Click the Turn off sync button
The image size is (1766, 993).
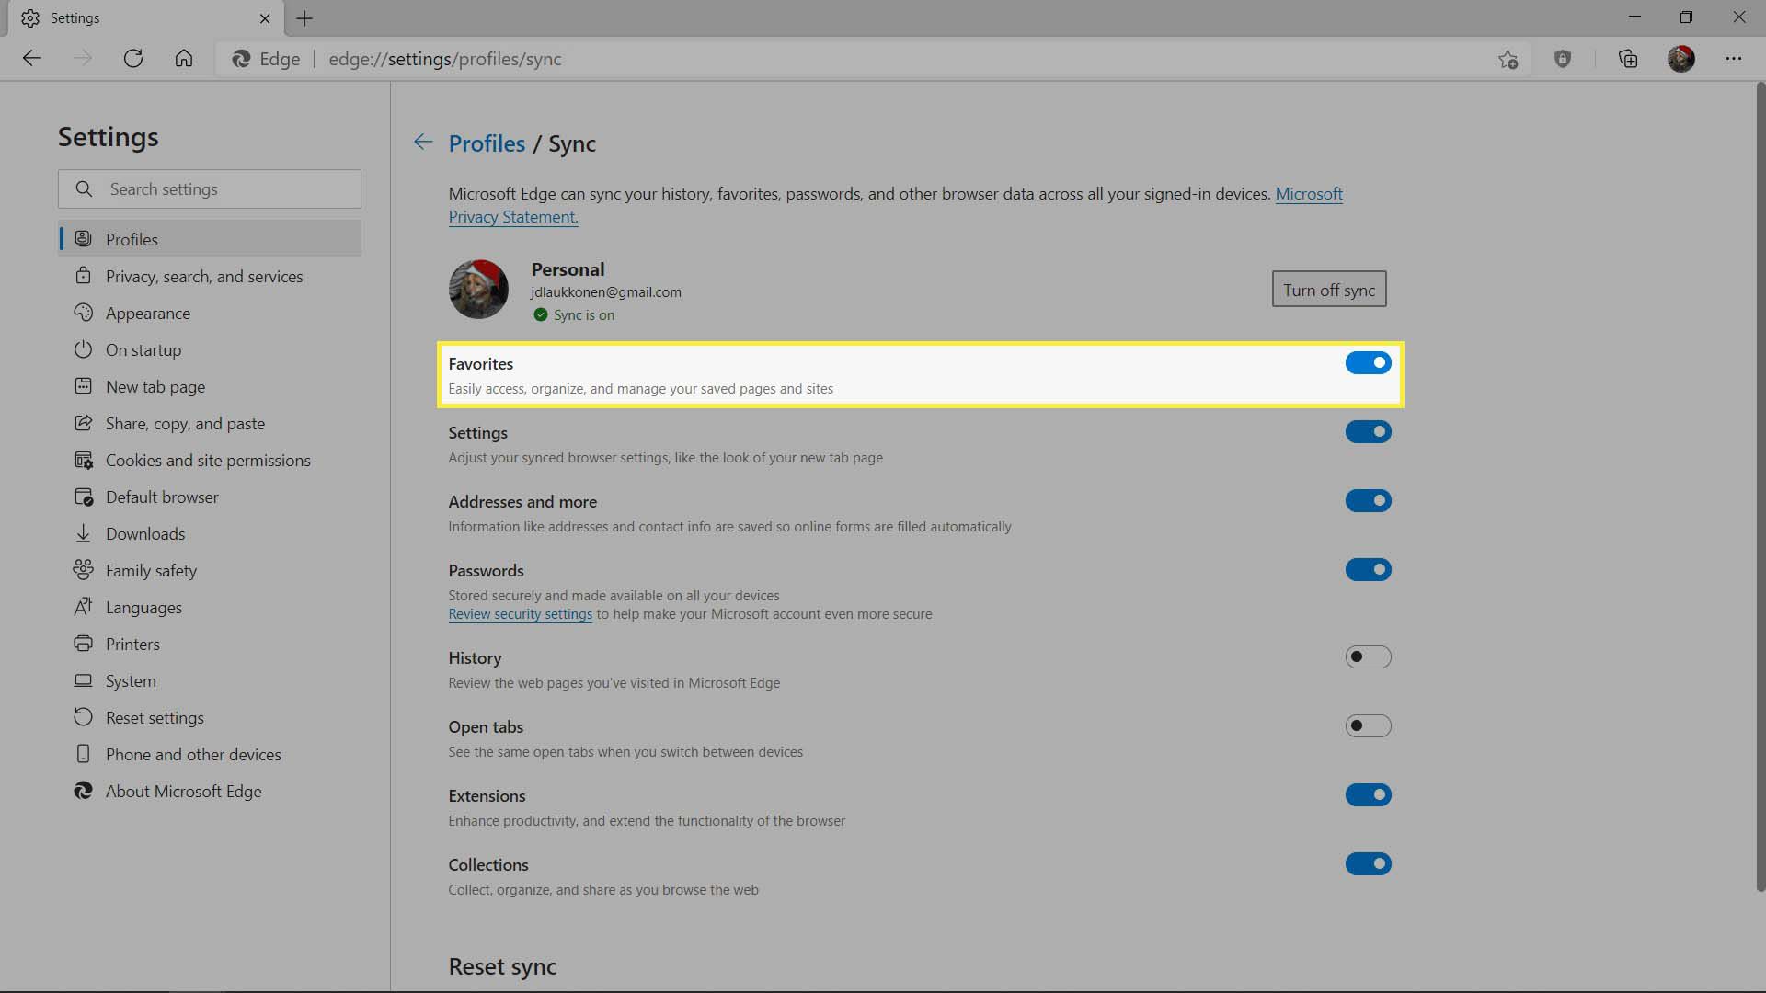tap(1329, 289)
